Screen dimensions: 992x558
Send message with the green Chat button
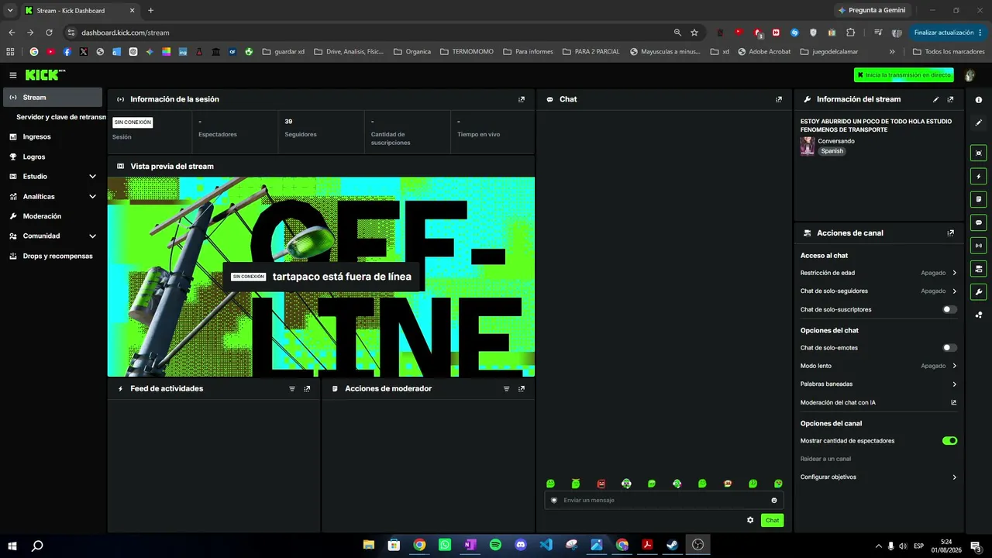(x=772, y=520)
